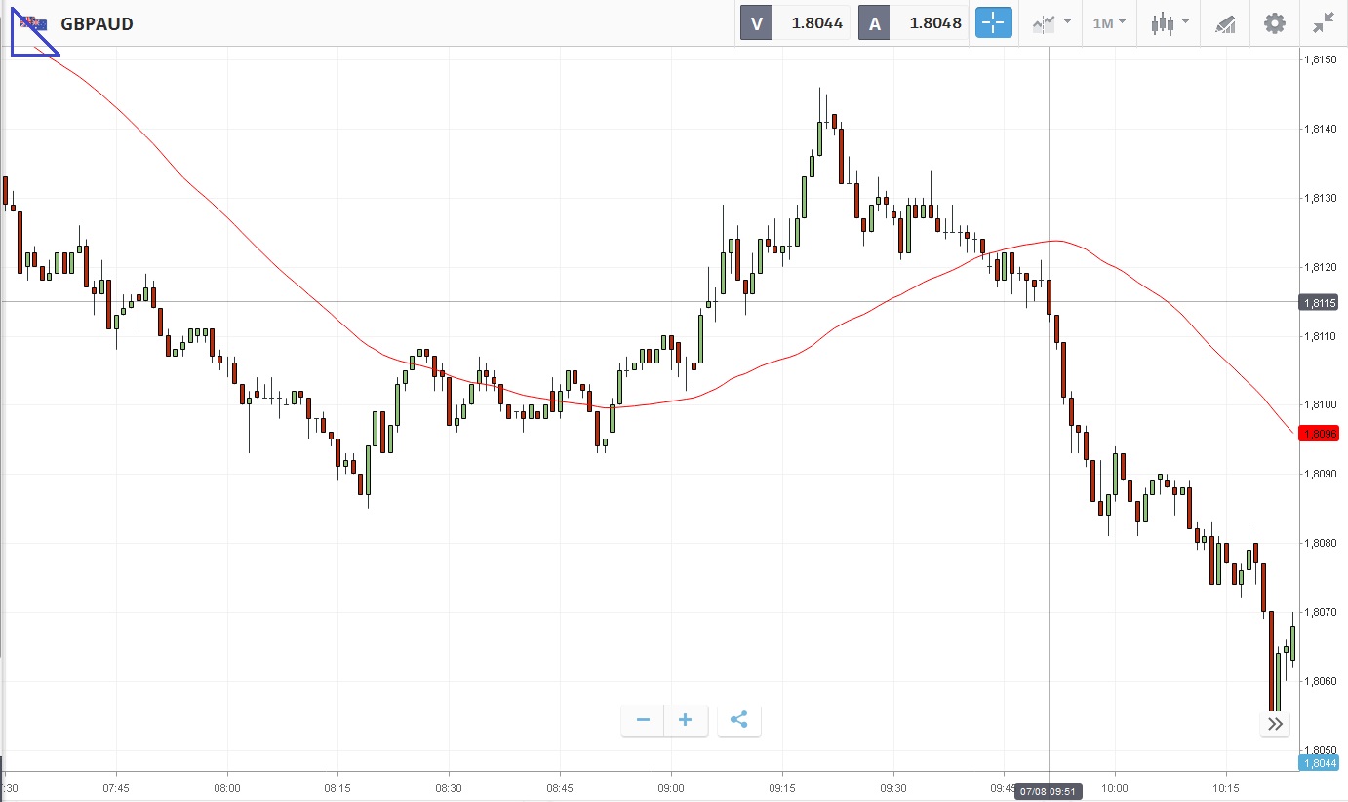The image size is (1348, 802).
Task: Click the GBPAUD flag icon
Action: 33,22
